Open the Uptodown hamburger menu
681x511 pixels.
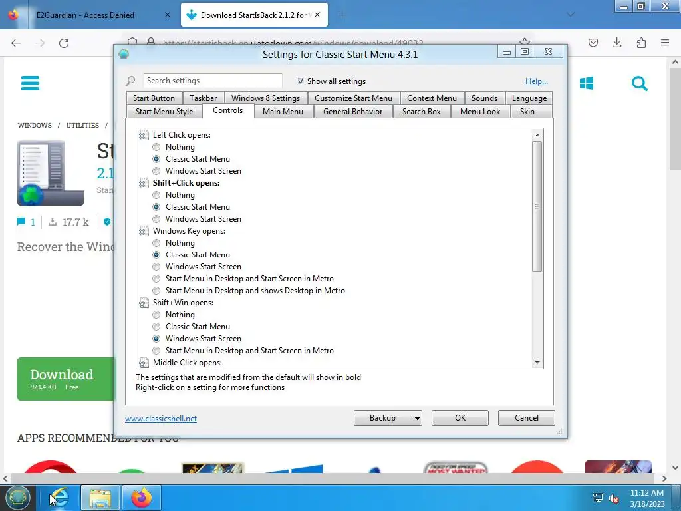click(x=30, y=83)
